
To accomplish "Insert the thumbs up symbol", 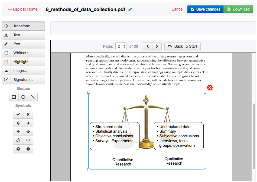I will click(18, 140).
